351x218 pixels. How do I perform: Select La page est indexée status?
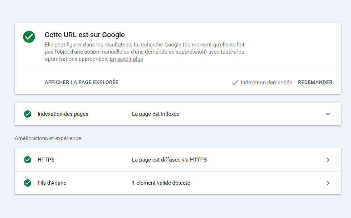click(x=156, y=114)
